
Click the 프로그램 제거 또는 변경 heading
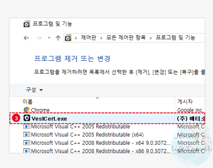72,59
